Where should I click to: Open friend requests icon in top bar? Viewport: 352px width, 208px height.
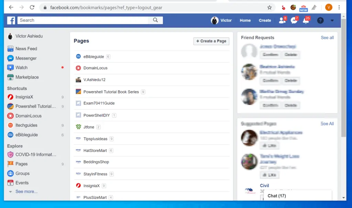coord(282,20)
